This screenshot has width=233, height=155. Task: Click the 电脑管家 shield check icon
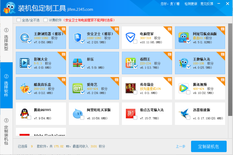click(x=130, y=37)
